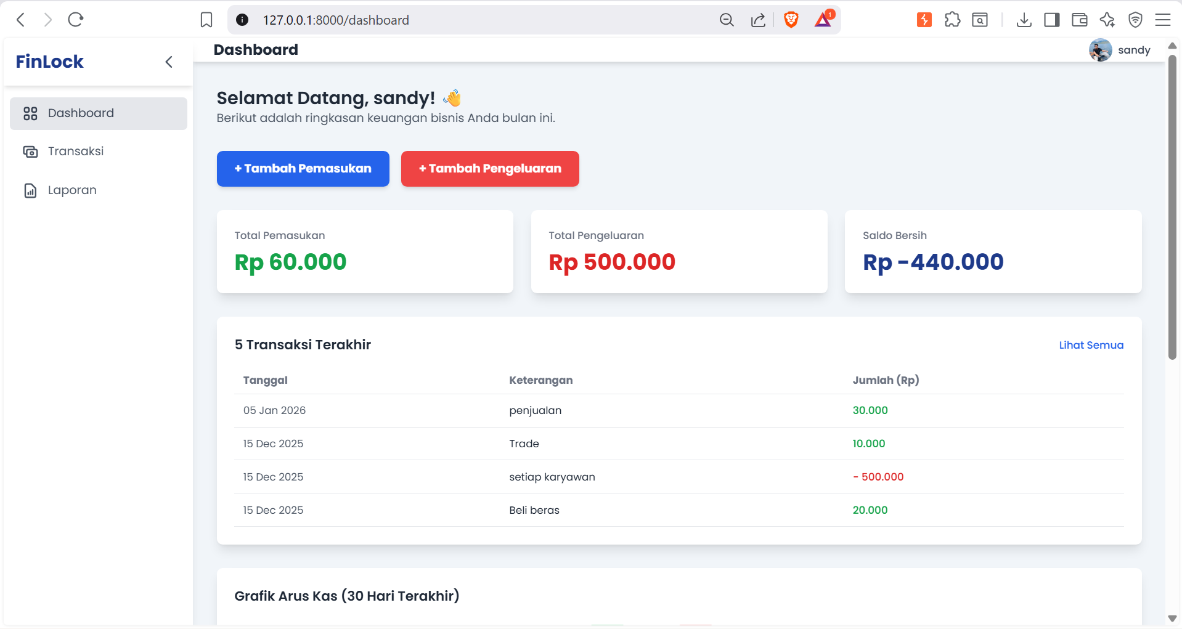Click the Rp -440.000 Saldo Bersih value
This screenshot has width=1182, height=629.
click(933, 262)
